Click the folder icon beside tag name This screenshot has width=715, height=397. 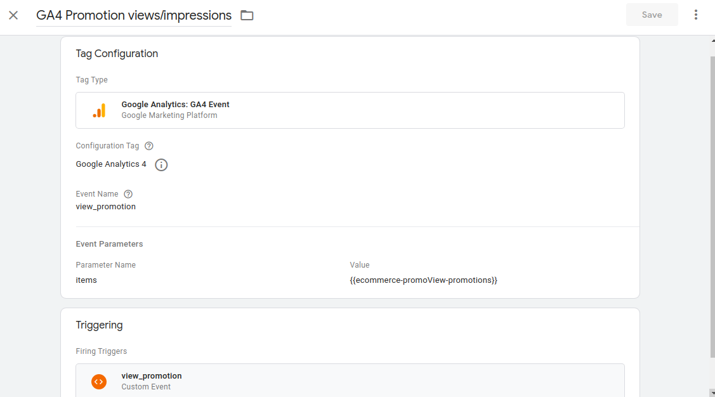247,15
